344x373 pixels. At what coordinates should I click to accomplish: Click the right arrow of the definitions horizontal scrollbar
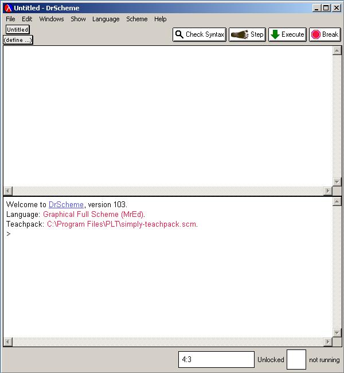[328, 191]
